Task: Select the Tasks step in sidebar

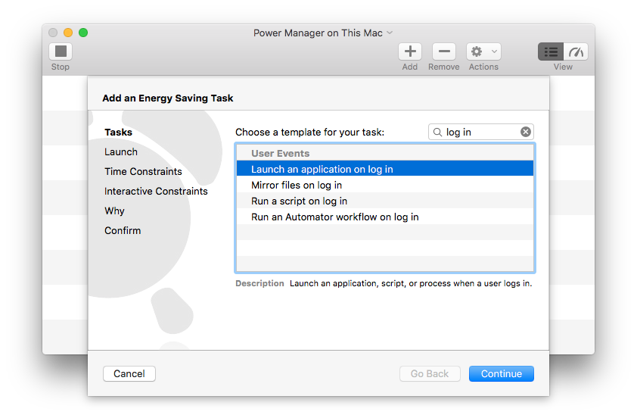Action: point(118,132)
